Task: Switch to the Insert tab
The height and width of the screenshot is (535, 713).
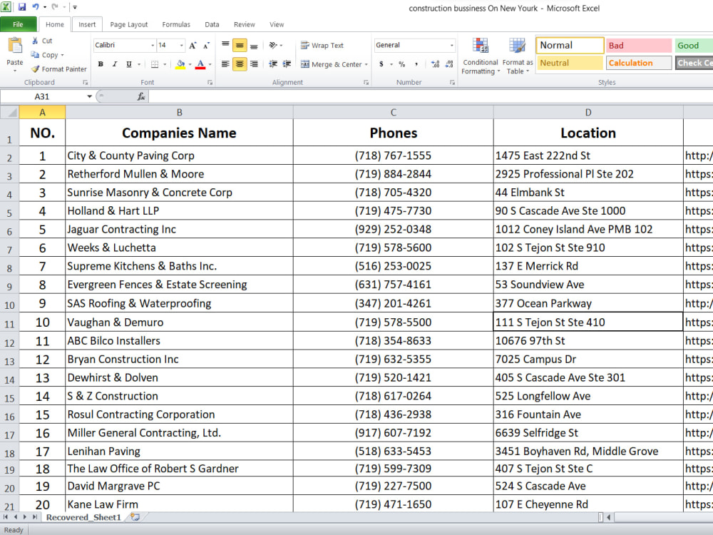Action: coord(87,24)
